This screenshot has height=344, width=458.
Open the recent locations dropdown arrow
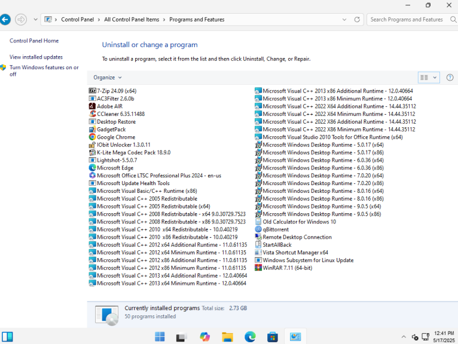(x=35, y=20)
